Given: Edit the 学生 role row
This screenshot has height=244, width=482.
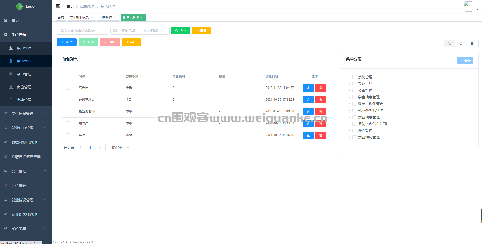Looking at the screenshot, I should (308, 135).
